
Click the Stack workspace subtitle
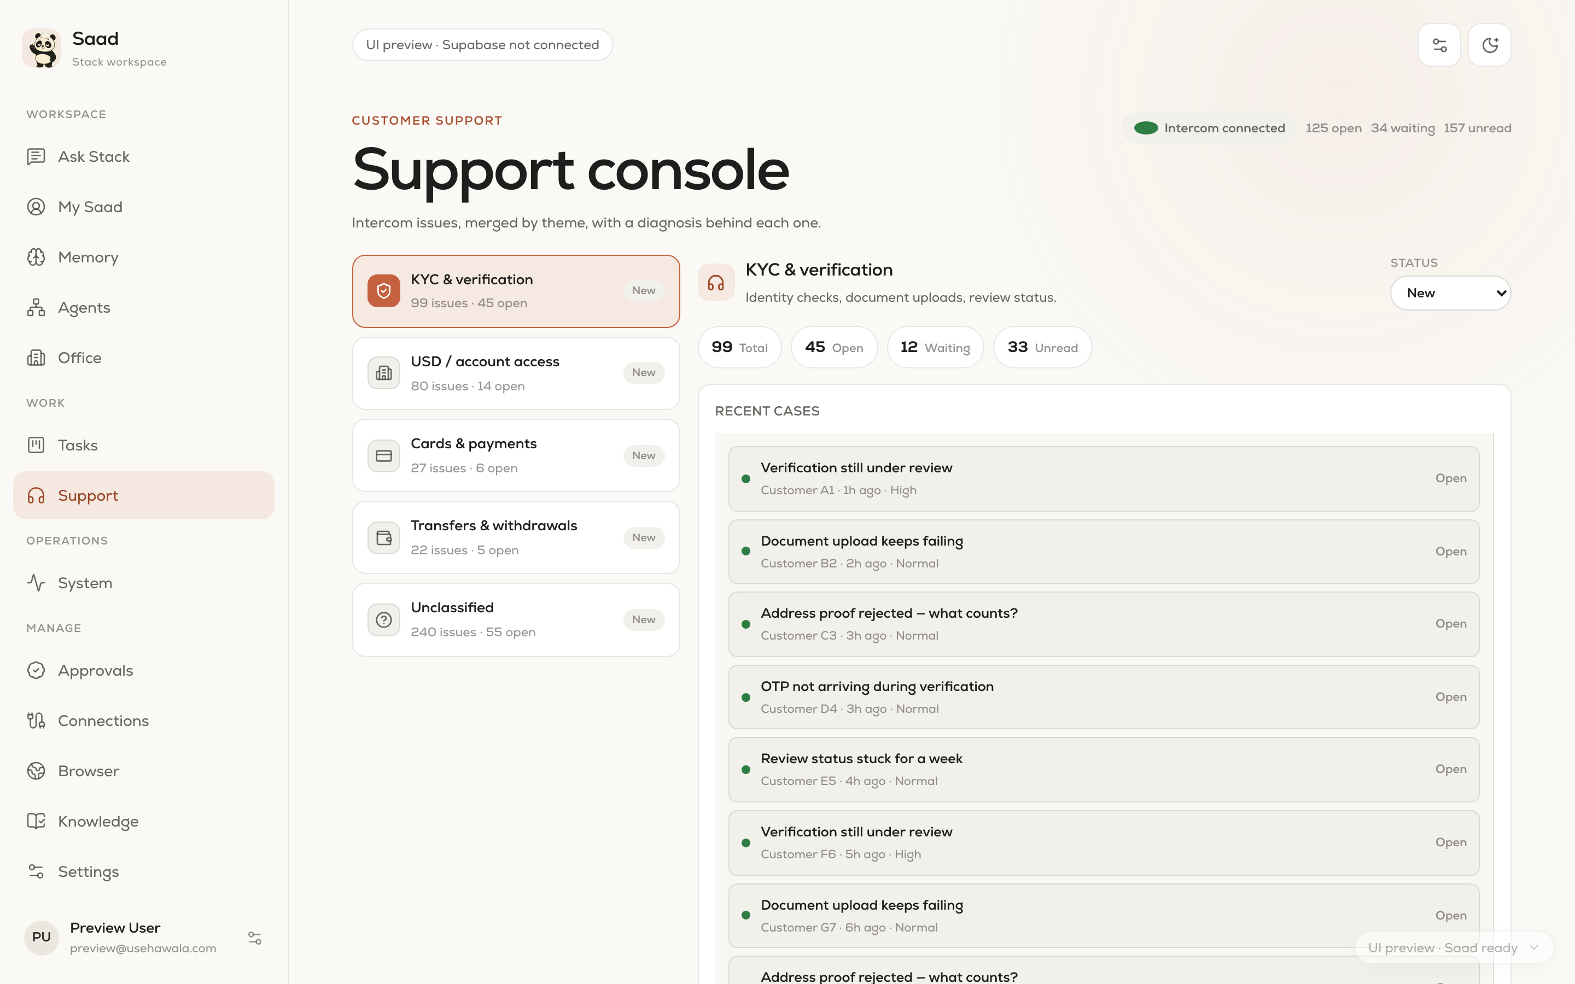pyautogui.click(x=119, y=62)
